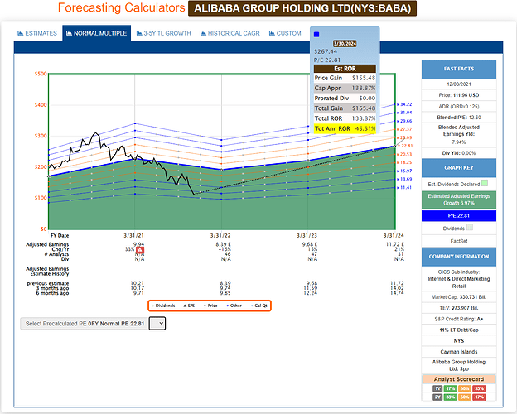Open the precalculated PE dropdown arrow
The height and width of the screenshot is (414, 517).
(x=157, y=324)
